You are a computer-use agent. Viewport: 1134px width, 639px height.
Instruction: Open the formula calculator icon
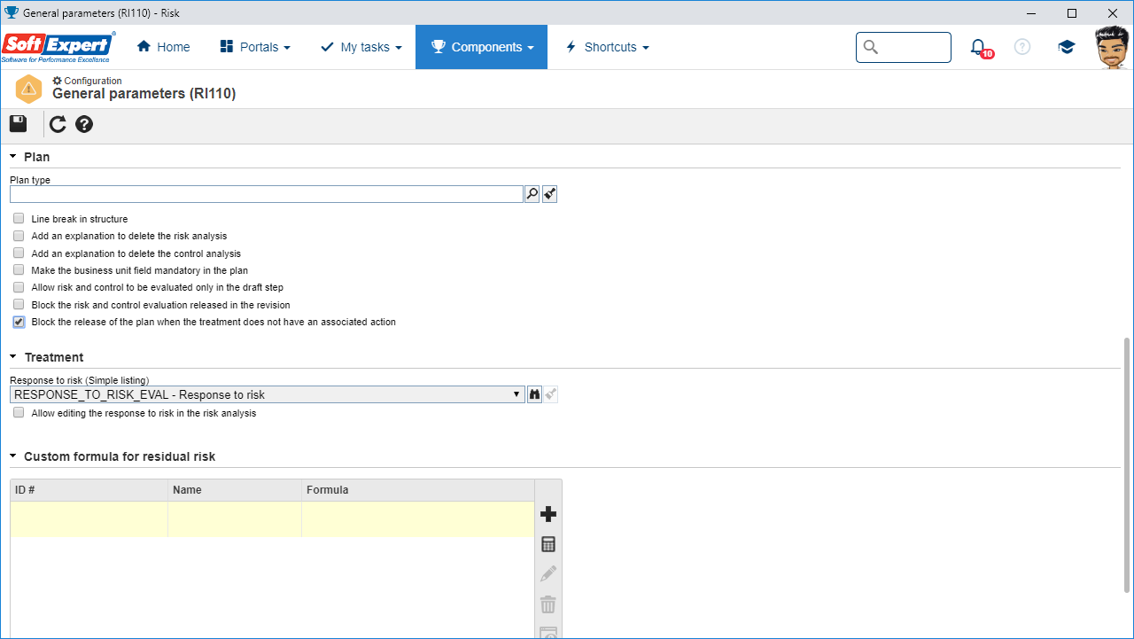coord(548,544)
